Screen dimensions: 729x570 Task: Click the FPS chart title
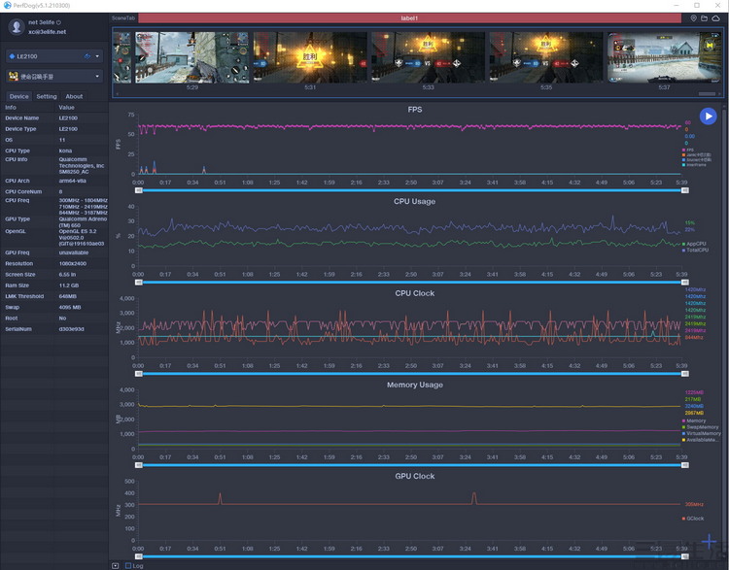coord(415,110)
